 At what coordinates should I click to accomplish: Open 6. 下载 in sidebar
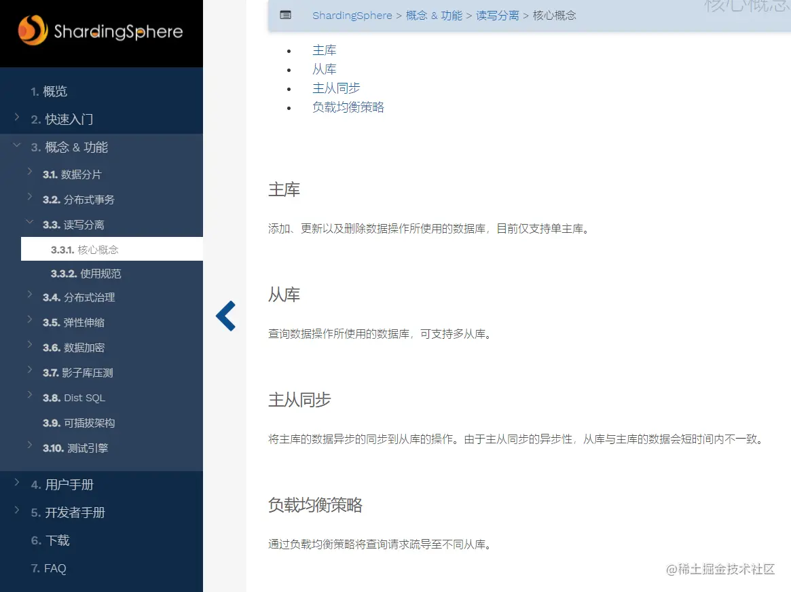(x=50, y=540)
